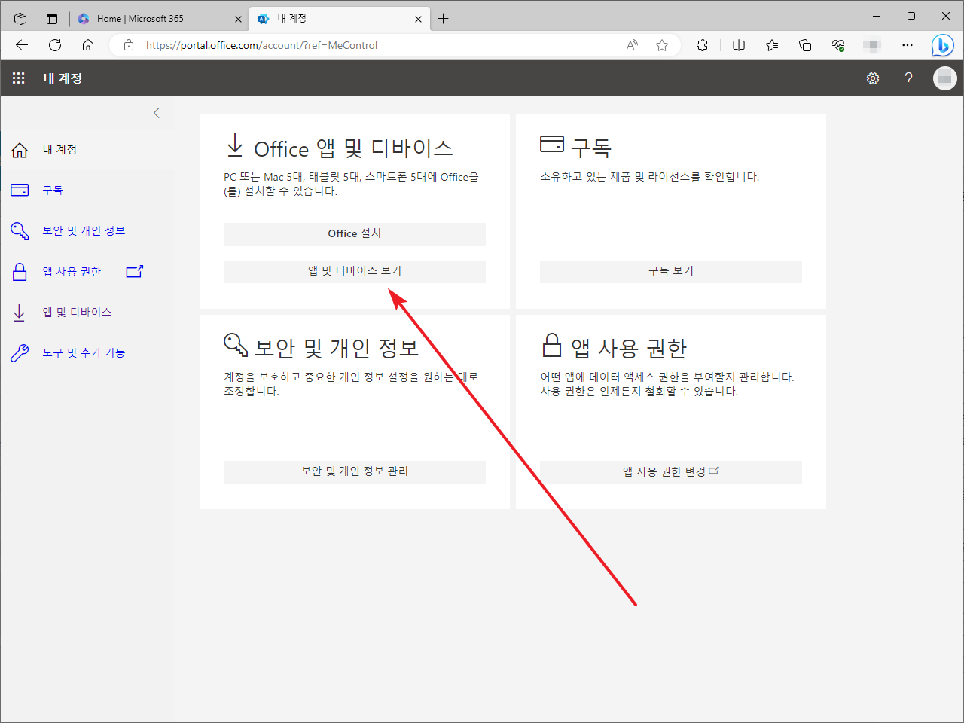Open the Collections icon
The width and height of the screenshot is (964, 723).
[x=805, y=45]
